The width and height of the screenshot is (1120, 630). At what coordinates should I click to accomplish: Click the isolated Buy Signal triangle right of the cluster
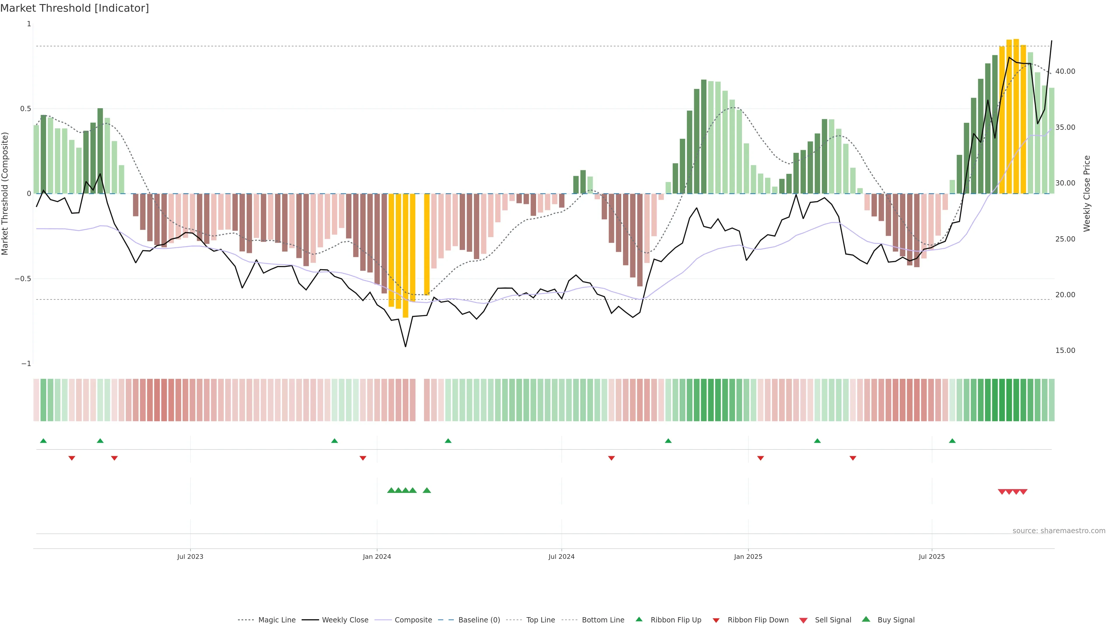(427, 490)
